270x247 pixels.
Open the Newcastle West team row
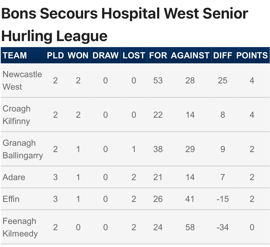pos(135,80)
